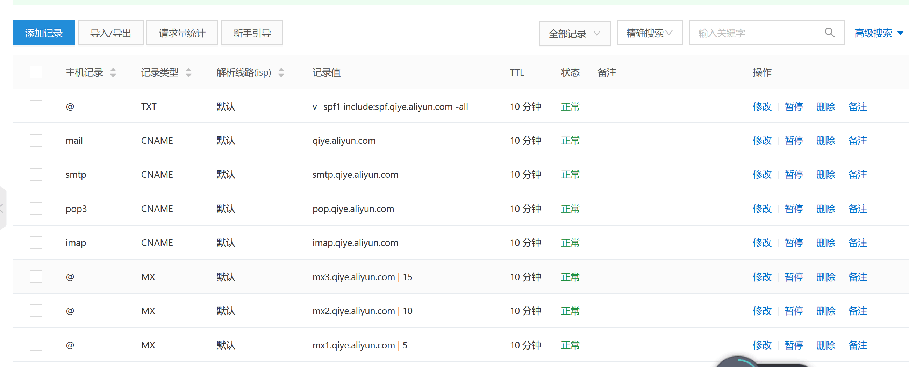
Task: Click 备注 for the mx1 record
Action: click(x=858, y=345)
